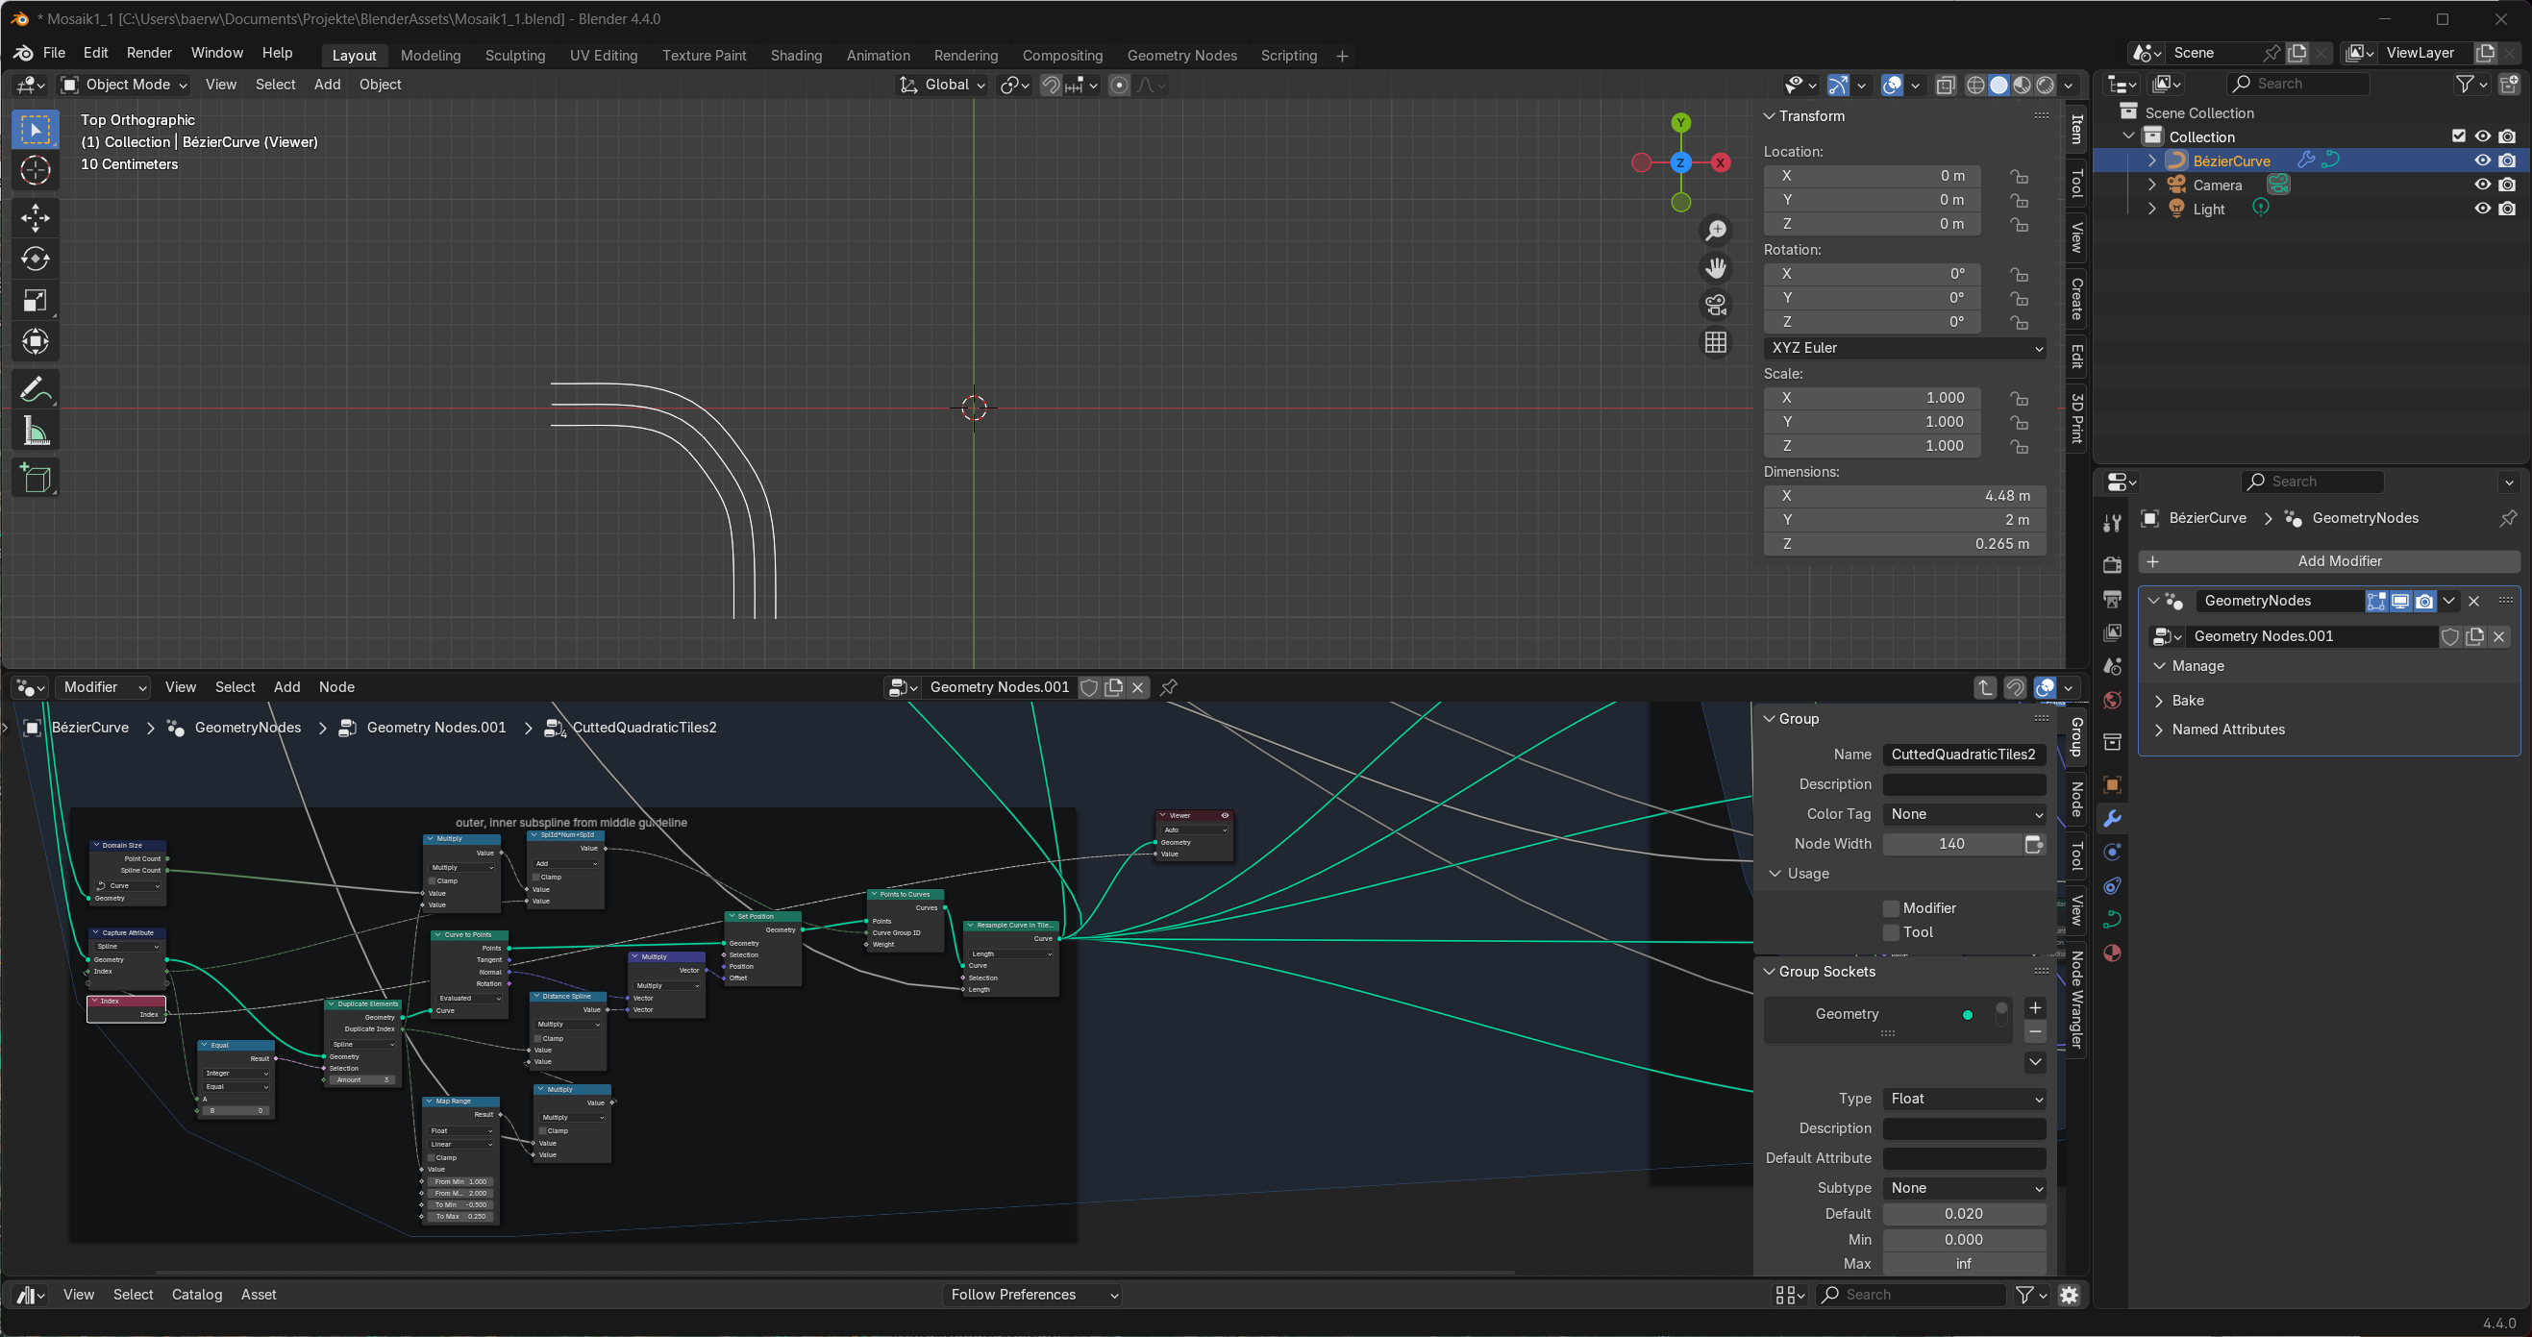Hide the Camera object in the outliner

[x=2482, y=185]
